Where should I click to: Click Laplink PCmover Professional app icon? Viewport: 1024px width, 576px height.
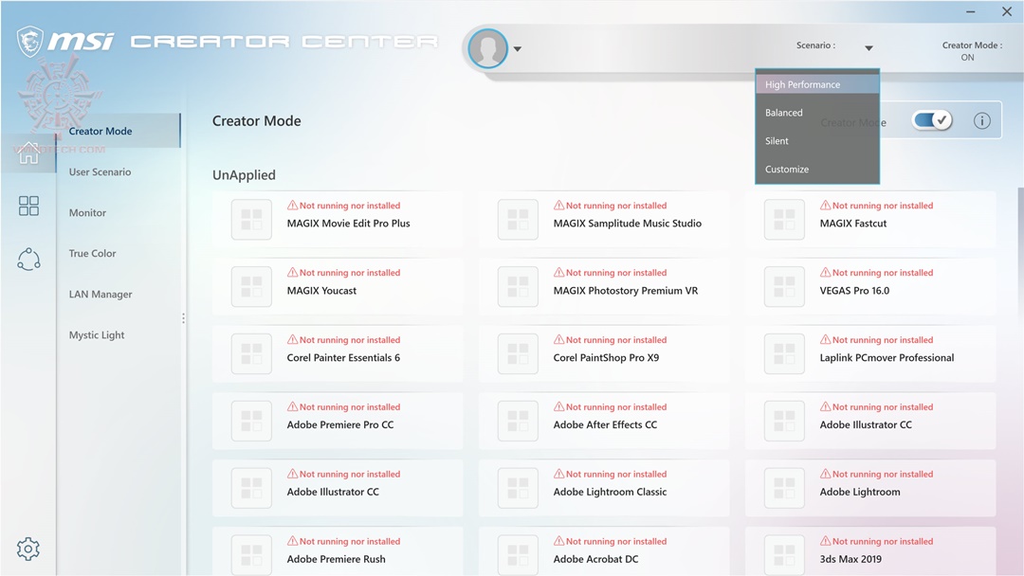(784, 353)
